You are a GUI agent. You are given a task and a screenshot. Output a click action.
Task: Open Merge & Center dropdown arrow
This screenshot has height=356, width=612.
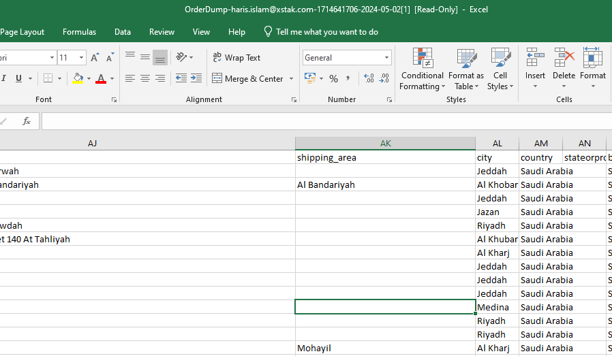292,79
